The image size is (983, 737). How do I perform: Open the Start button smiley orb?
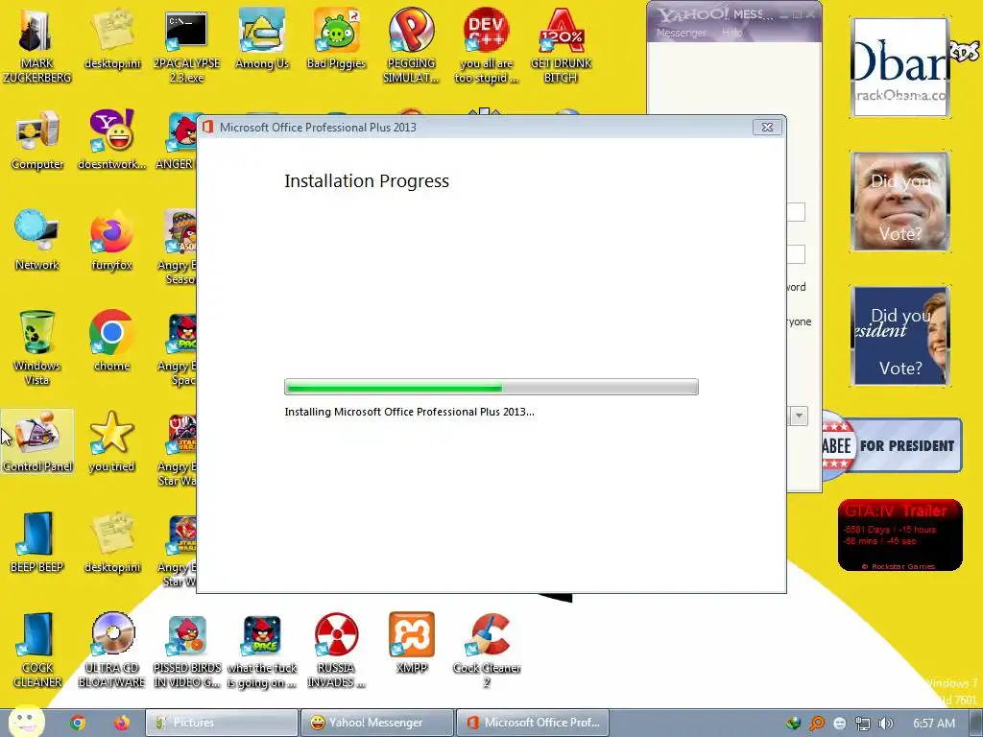click(26, 721)
